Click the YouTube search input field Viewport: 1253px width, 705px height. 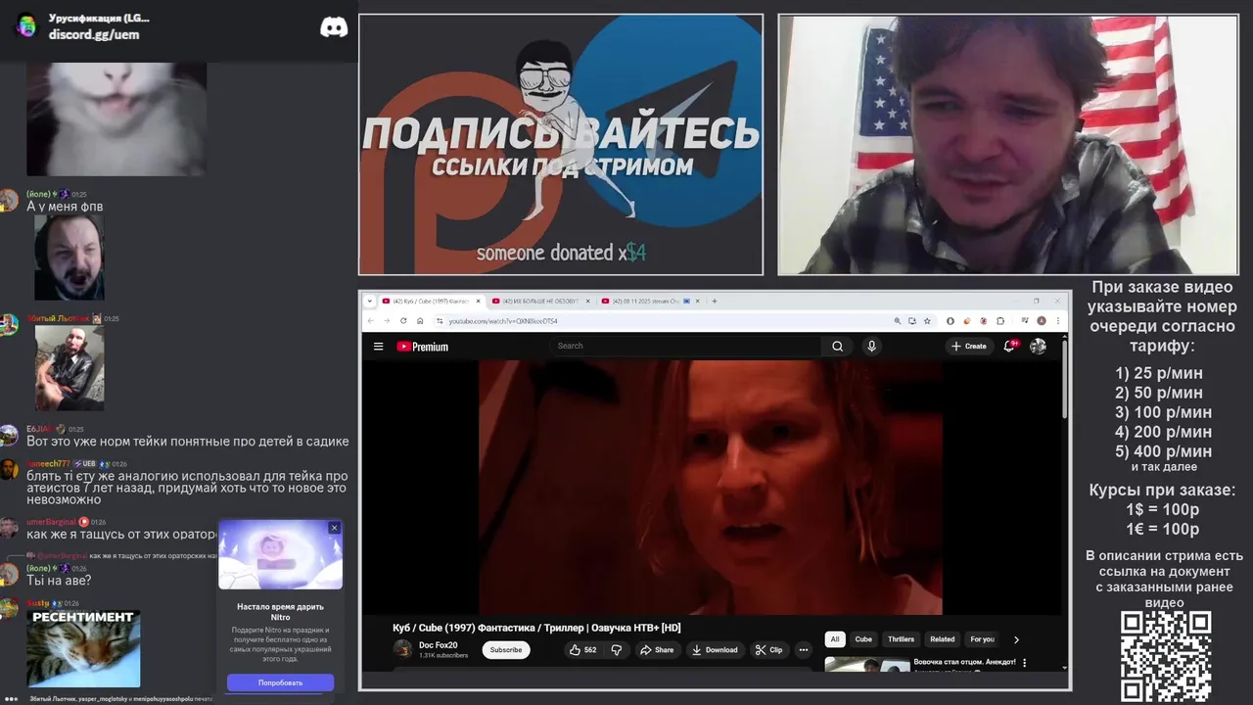(x=685, y=346)
